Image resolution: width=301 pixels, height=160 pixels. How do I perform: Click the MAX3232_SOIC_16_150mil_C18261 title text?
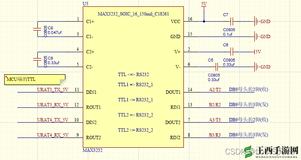[x=133, y=14]
